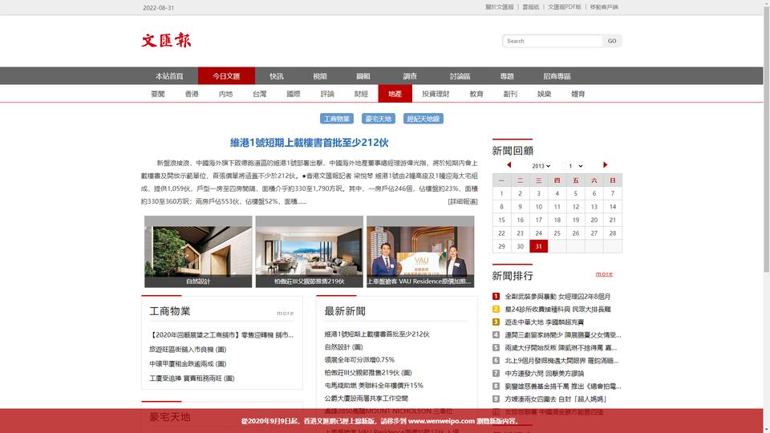Open 移動客戶端 link in top bar

604,7
